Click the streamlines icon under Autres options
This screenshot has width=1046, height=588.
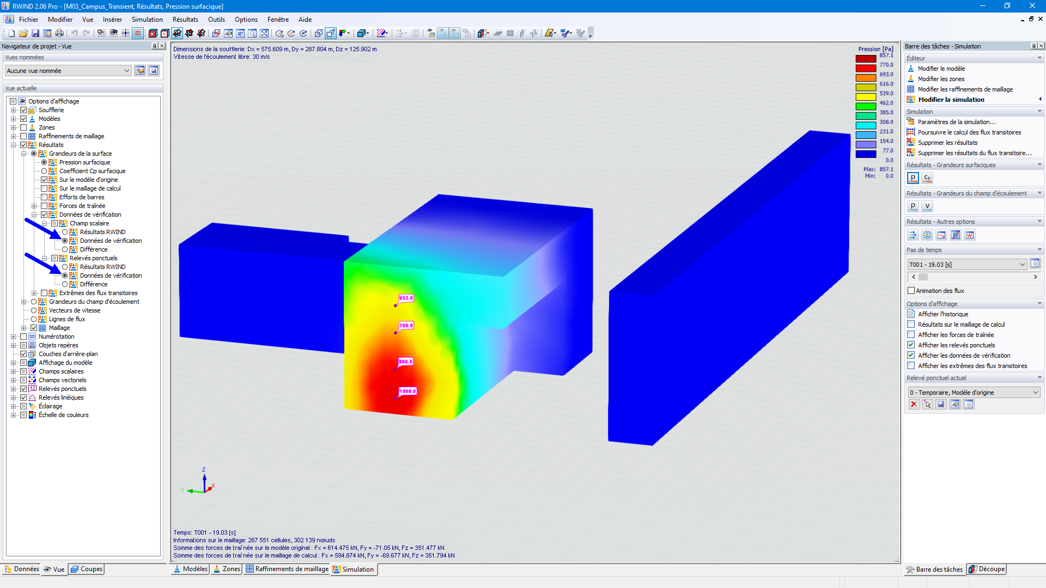[927, 235]
